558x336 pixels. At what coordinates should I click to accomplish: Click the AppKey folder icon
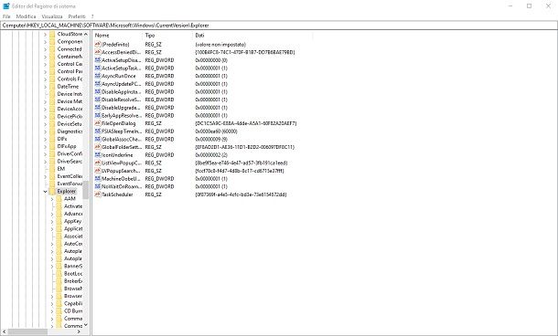59,221
